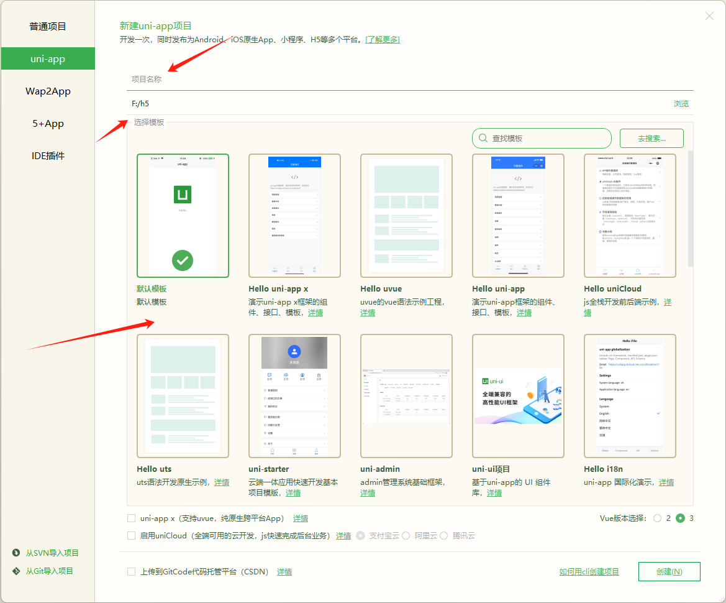Click the 浏览 browse link

(x=681, y=104)
